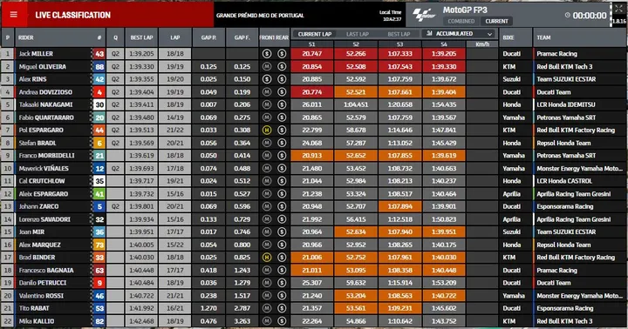Click number 46 badge of Valentino Rossi
This screenshot has height=329, width=628.
pyautogui.click(x=99, y=296)
